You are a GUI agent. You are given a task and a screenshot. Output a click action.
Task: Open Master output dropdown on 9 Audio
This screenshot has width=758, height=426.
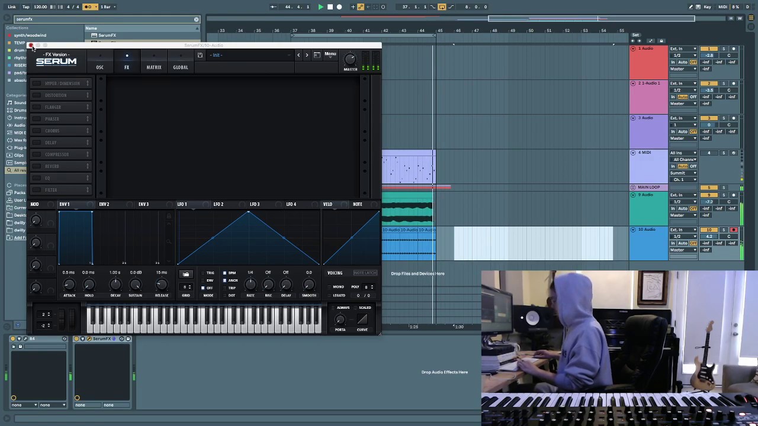(x=683, y=215)
